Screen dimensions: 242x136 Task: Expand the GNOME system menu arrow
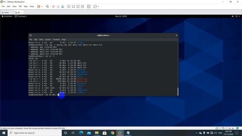coord(239,16)
